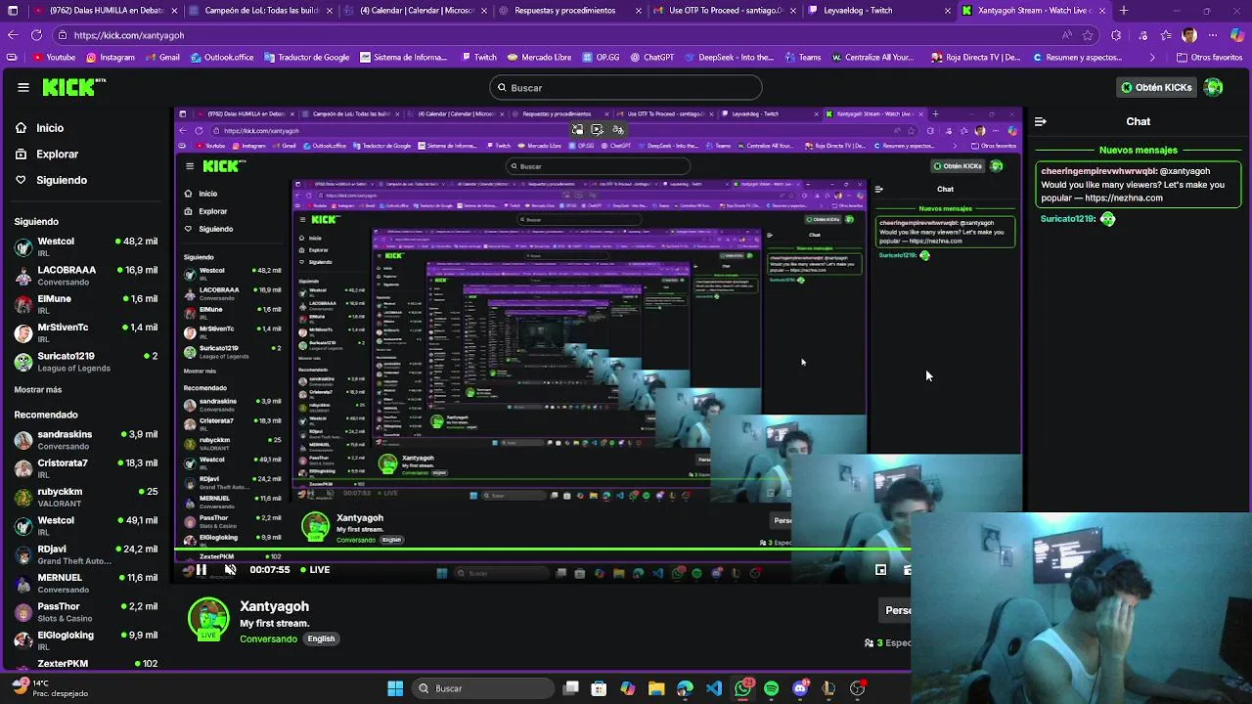Viewport: 1252px width, 704px height.
Task: Go back in the browser
Action: tap(12, 34)
